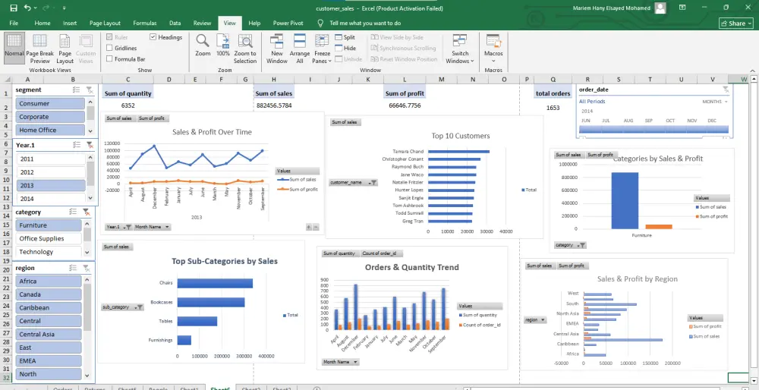Open Month Name filter on Sales chart
Screen dimensions: 759x390
pyautogui.click(x=152, y=226)
